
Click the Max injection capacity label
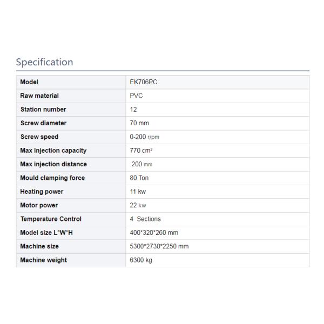53,151
